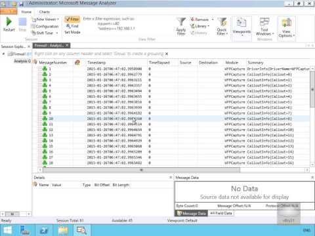Switch to Charts ribbon tab
This screenshot has height=236, width=315.
tap(45, 12)
